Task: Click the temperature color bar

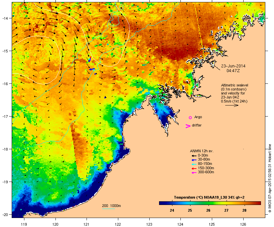Action: 210,203
